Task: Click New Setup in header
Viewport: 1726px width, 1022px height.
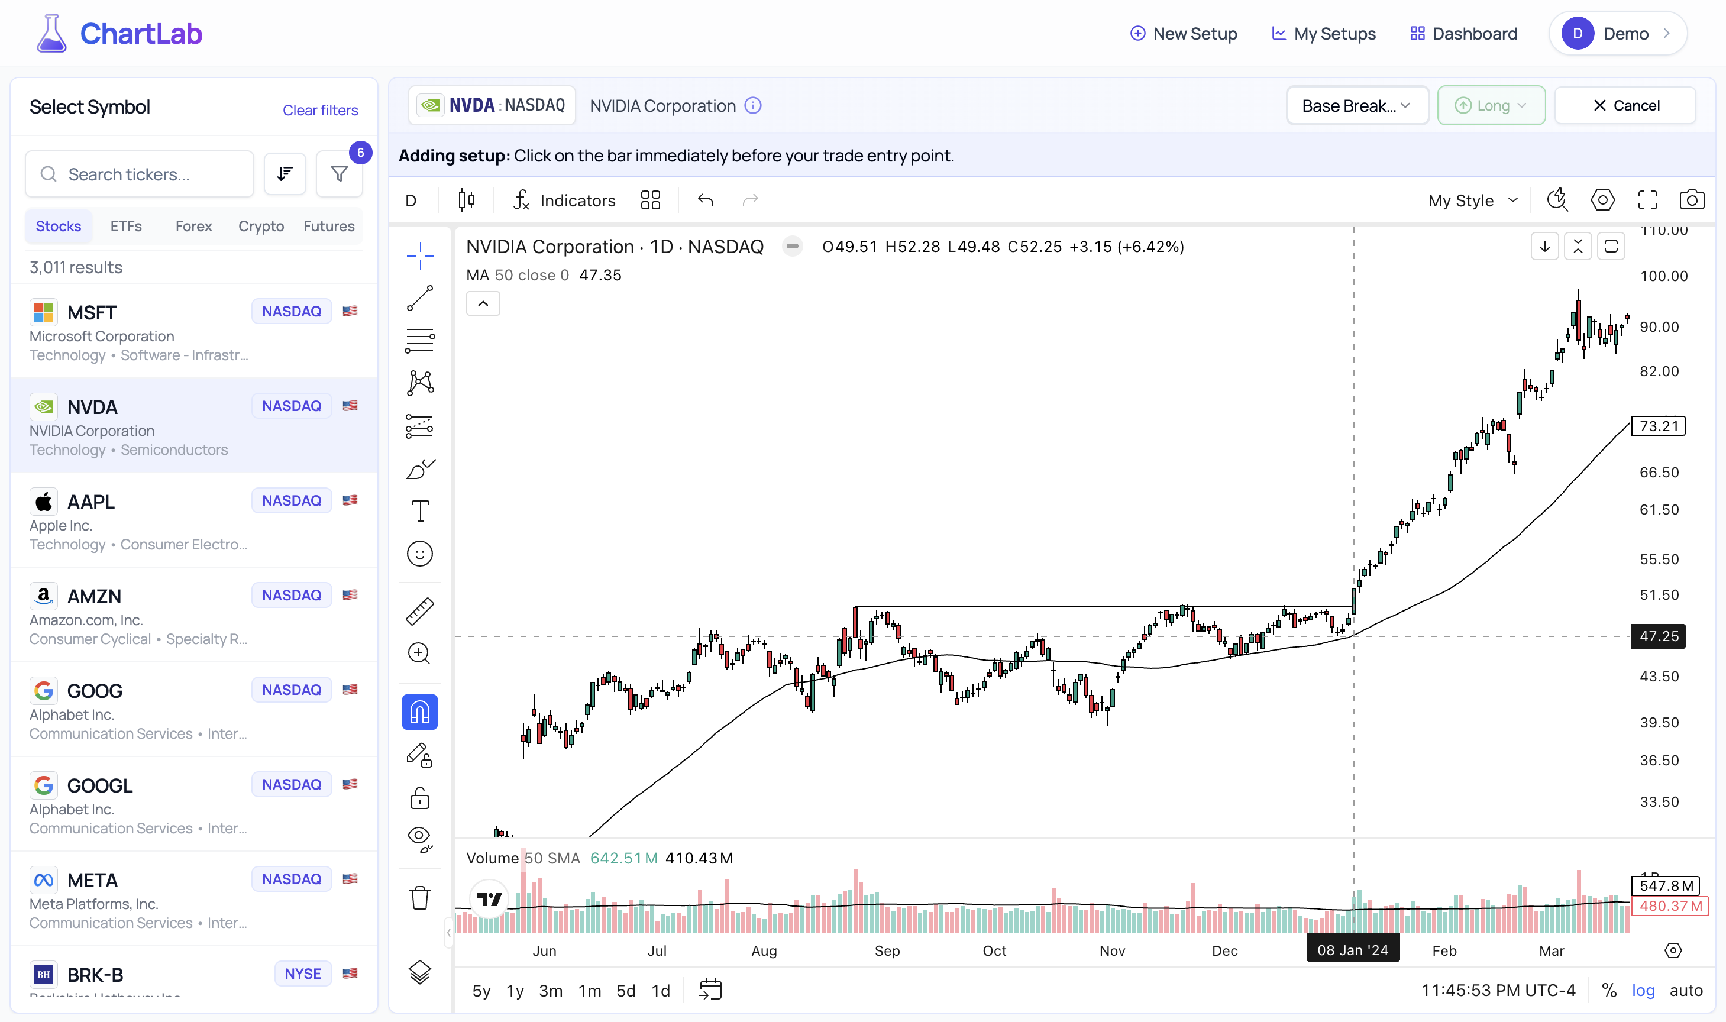Action: [x=1184, y=33]
